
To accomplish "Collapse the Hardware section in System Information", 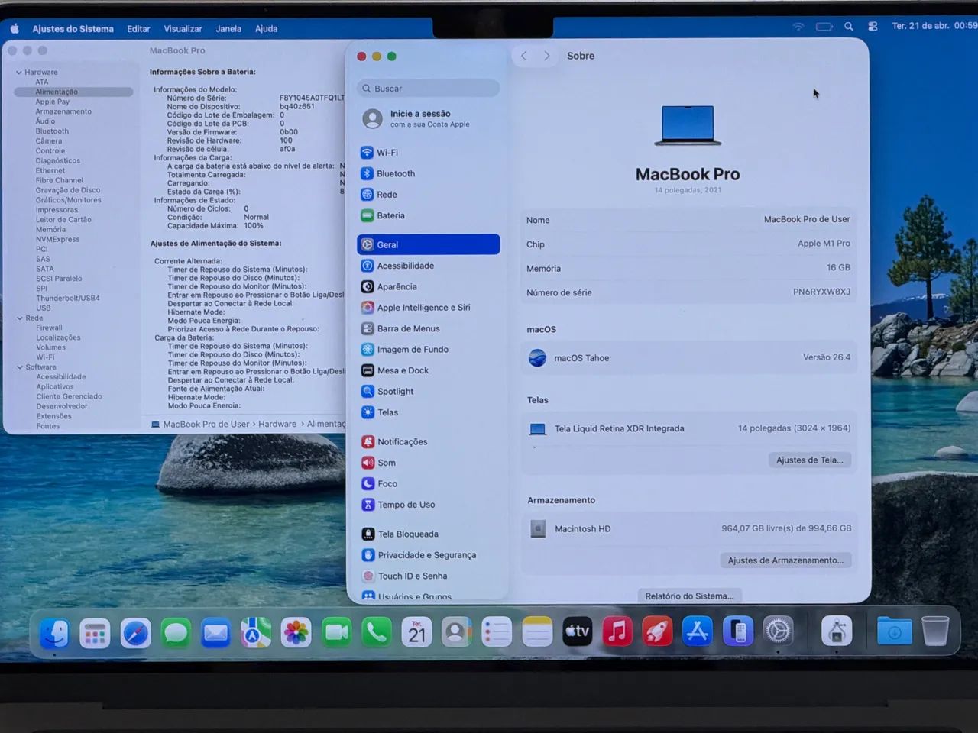I will 19,73.
